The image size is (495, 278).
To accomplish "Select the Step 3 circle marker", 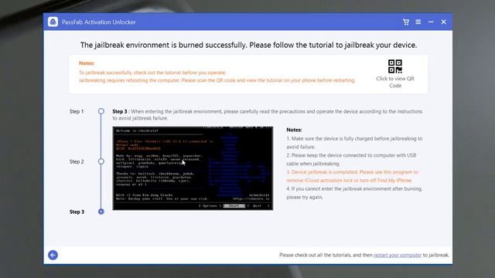I will point(101,212).
